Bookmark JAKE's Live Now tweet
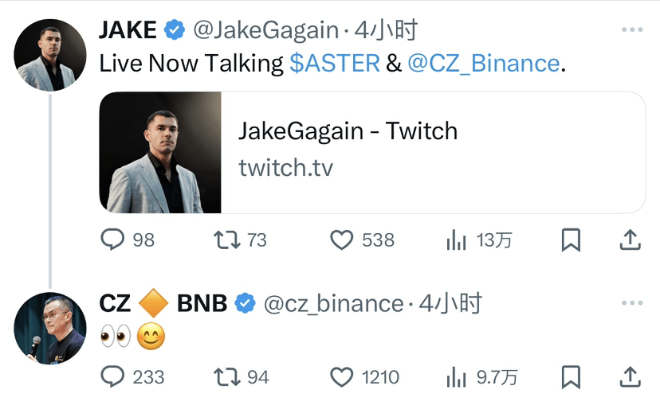Screen dimensions: 660x409 tap(571, 240)
